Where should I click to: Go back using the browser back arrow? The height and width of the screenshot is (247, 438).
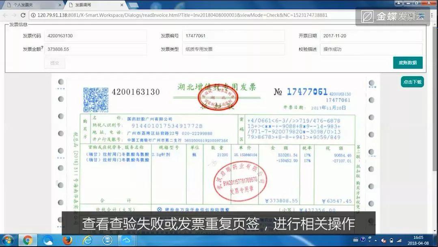(x=5, y=15)
